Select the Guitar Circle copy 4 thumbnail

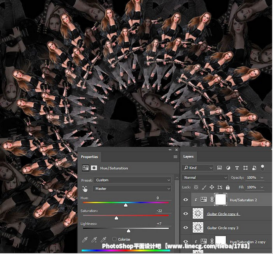198,213
